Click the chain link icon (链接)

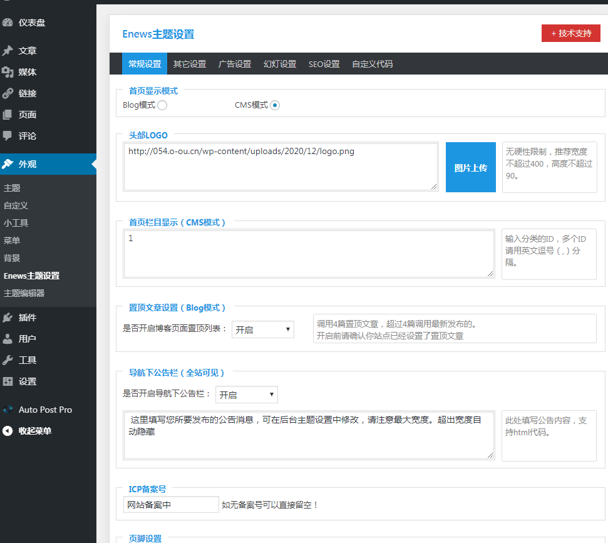click(x=8, y=93)
